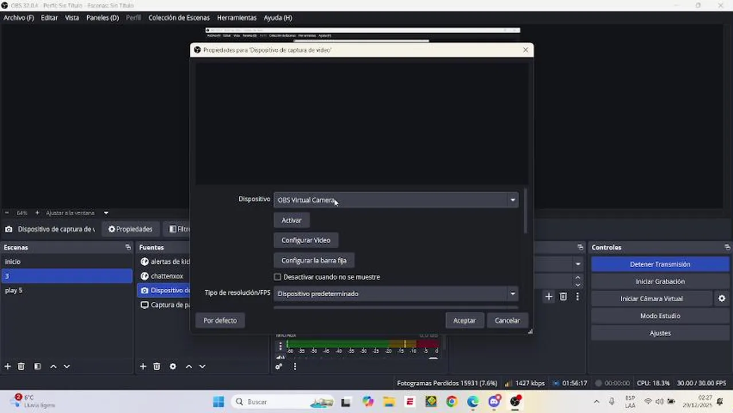Move source up in Fuentes list
This screenshot has height=413, width=733.
pyautogui.click(x=189, y=367)
